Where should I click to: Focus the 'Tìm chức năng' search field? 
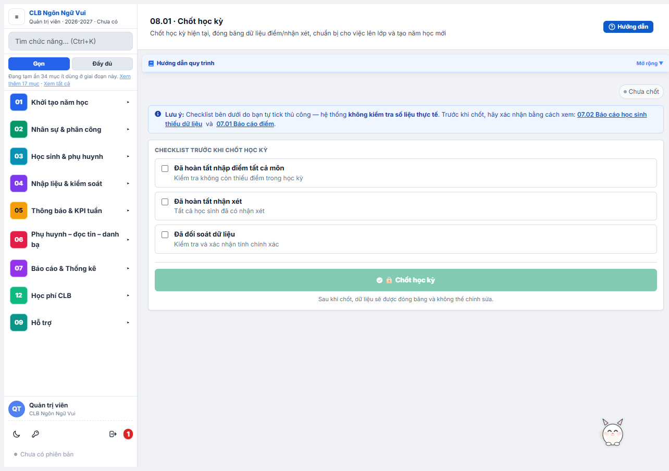click(x=71, y=41)
